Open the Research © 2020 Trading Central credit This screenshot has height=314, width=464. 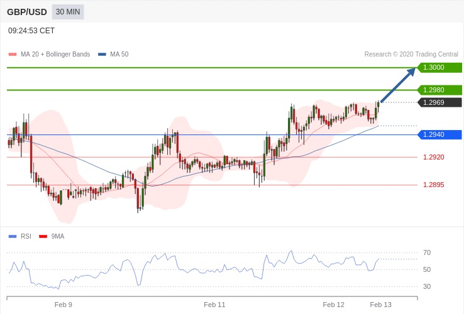click(411, 55)
